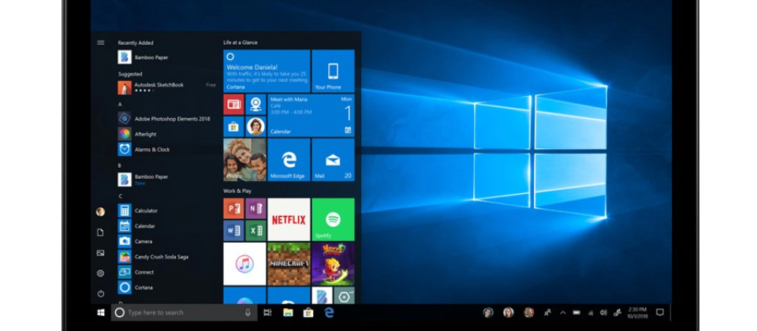The image size is (757, 331).
Task: Open the Windows Ink pen icon
Action: [x=617, y=313]
